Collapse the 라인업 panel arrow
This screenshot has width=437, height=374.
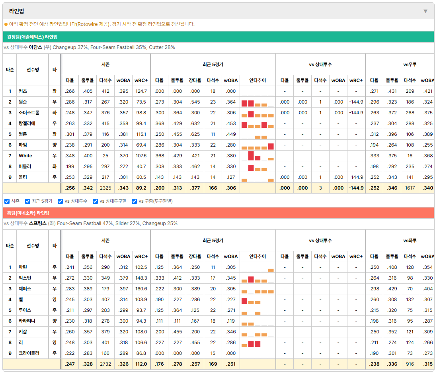pyautogui.click(x=425, y=11)
